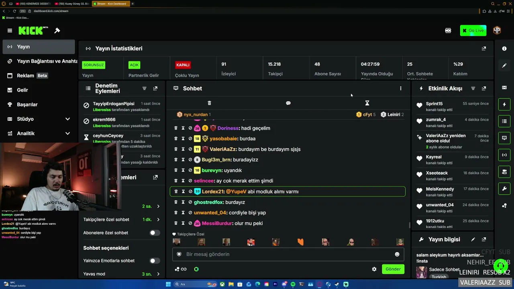Switch to the trash deleted-messages chat tab
Image resolution: width=514 pixels, height=289 pixels.
click(x=209, y=103)
